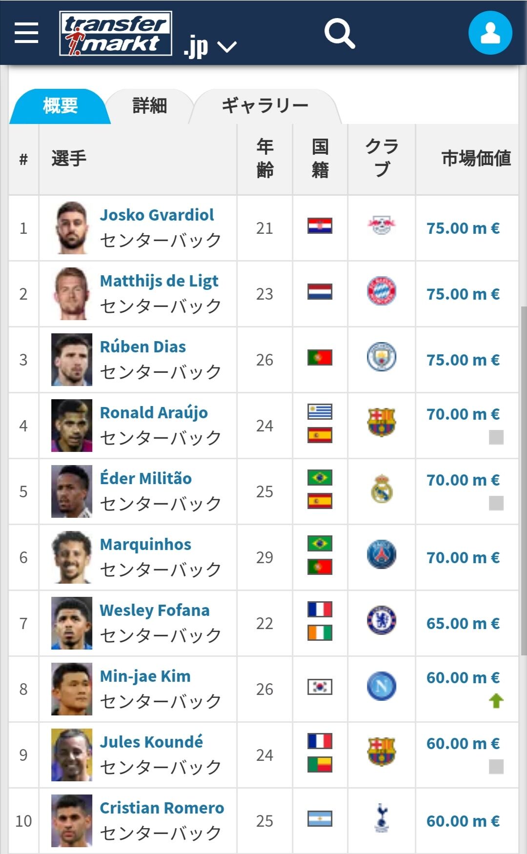Screen dimensions: 527x854
Task: Open Josko Gvardiol player link
Action: (x=157, y=215)
